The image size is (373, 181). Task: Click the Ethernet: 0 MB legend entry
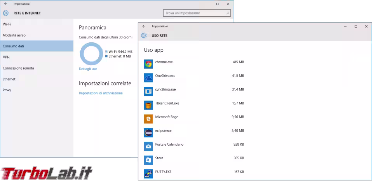coord(118,56)
